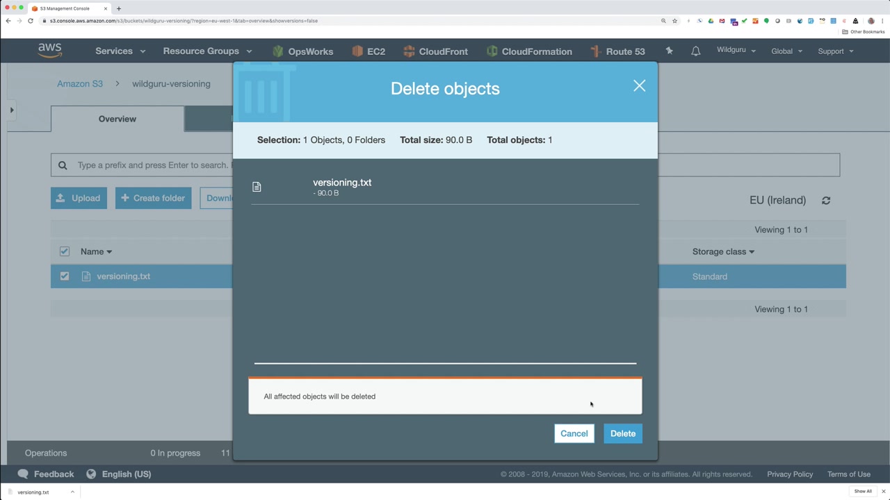Click the pin shortcuts icon
Viewport: 890px width, 500px height.
669,51
